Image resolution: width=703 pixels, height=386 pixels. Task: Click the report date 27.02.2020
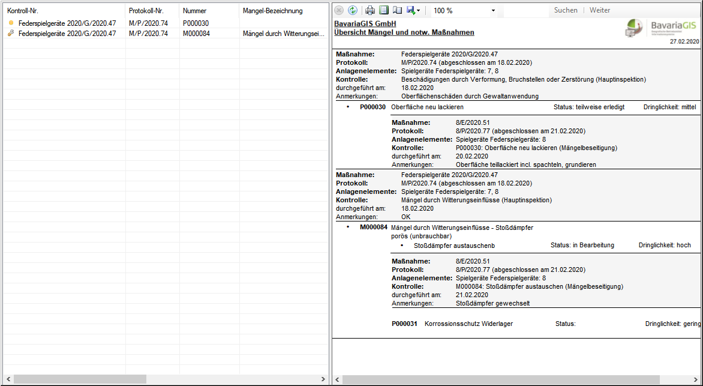pyautogui.click(x=684, y=42)
